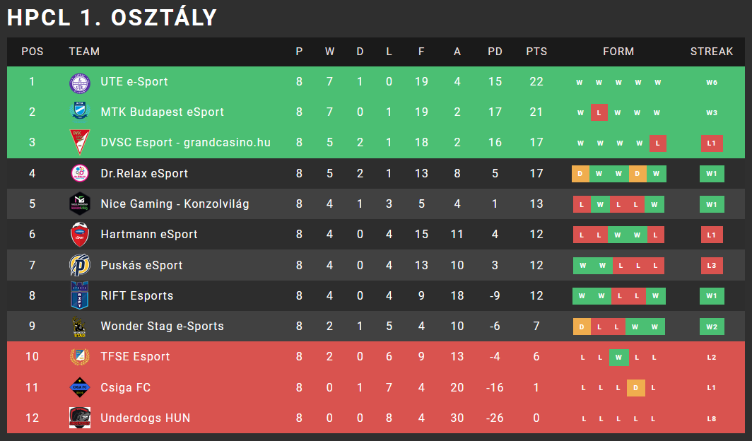Click the FORM column header
Viewport: 752px width, 441px height.
click(618, 52)
